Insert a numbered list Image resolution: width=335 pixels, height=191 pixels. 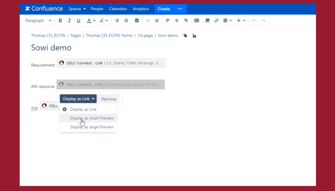(x=126, y=20)
